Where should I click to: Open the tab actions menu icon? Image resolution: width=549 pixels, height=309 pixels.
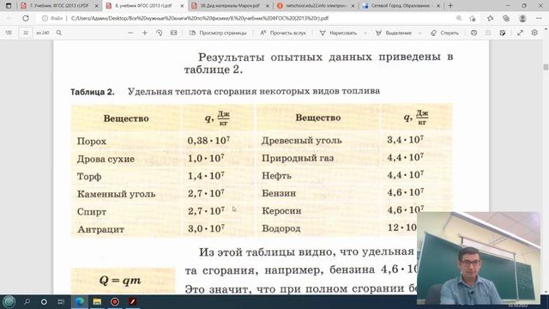click(x=9, y=6)
